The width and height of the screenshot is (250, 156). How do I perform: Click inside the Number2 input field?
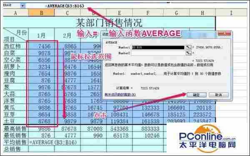coord(158,53)
